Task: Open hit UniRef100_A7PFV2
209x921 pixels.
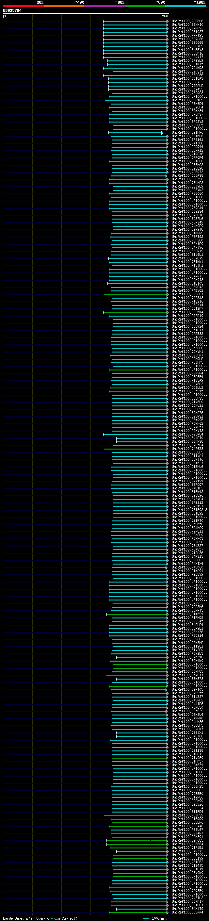Action: (x=187, y=28)
